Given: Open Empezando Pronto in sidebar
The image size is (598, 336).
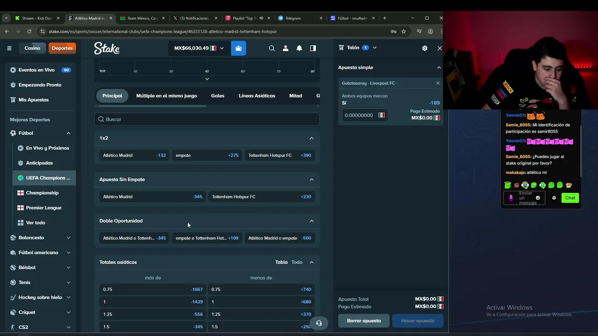Looking at the screenshot, I should point(40,85).
